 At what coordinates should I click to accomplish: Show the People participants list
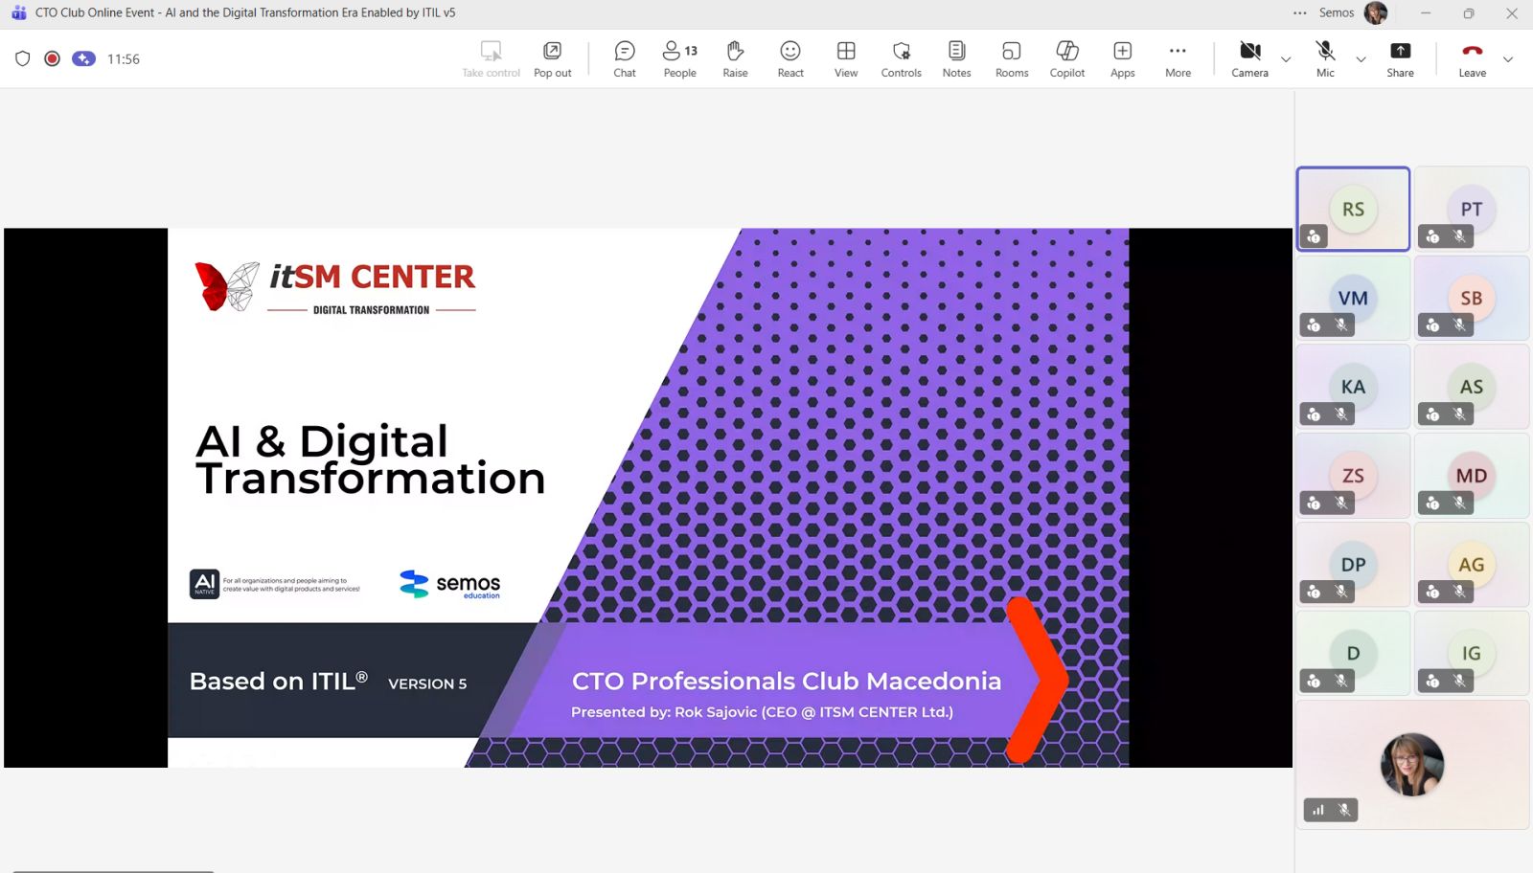pos(679,58)
